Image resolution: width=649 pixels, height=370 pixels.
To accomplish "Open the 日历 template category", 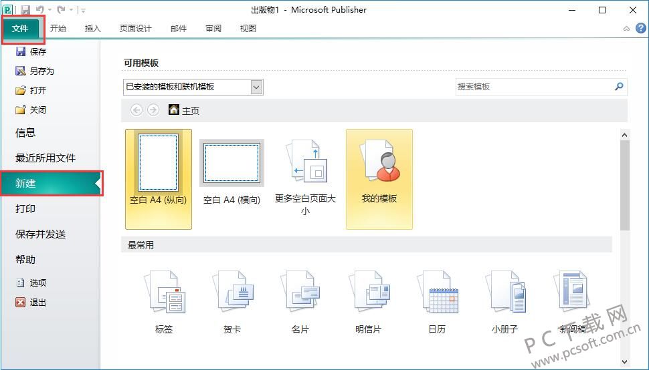I will click(x=437, y=303).
